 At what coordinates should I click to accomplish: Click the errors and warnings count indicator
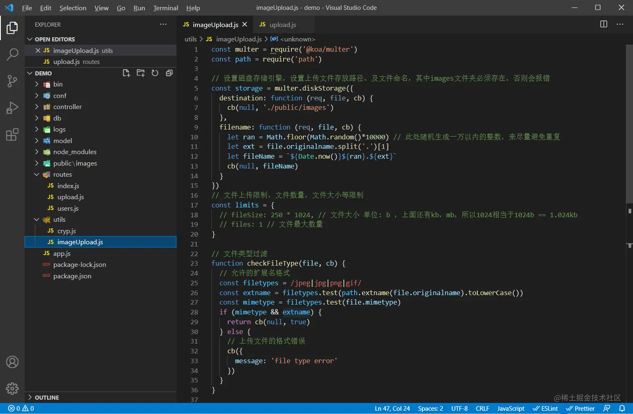(x=21, y=409)
